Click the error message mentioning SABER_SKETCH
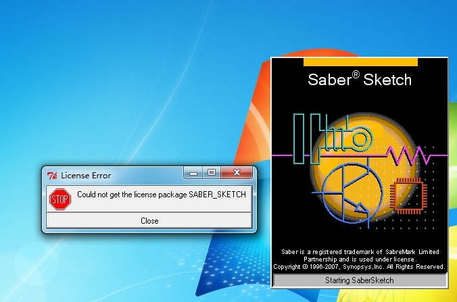The image size is (457, 302). click(x=162, y=195)
